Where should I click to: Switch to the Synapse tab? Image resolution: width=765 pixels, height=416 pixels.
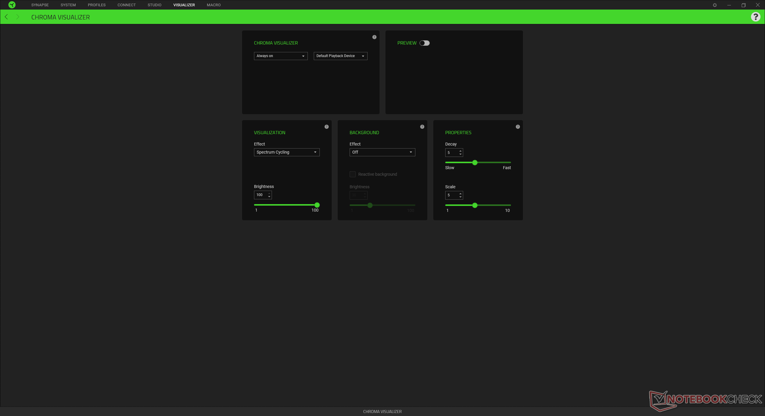click(x=40, y=5)
